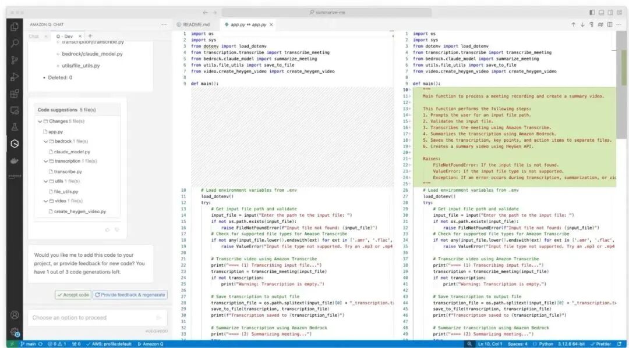Open the Accounts menu icon

(x=15, y=315)
